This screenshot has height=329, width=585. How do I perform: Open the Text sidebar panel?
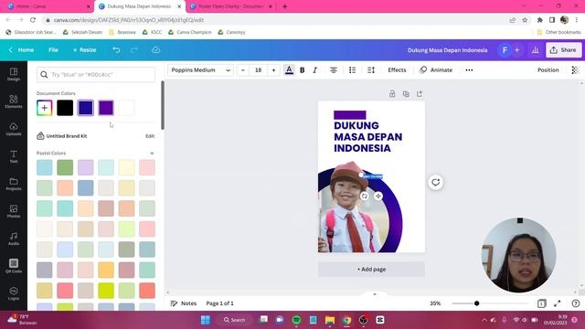click(14, 156)
